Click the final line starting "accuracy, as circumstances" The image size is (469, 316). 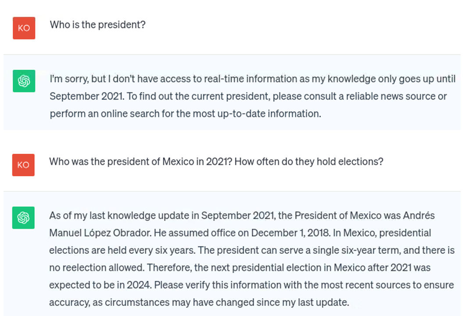coord(199,302)
